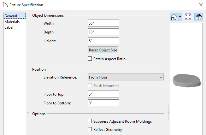
Task: Enable Reflect Geometry checkbox
Action: (x=90, y=129)
